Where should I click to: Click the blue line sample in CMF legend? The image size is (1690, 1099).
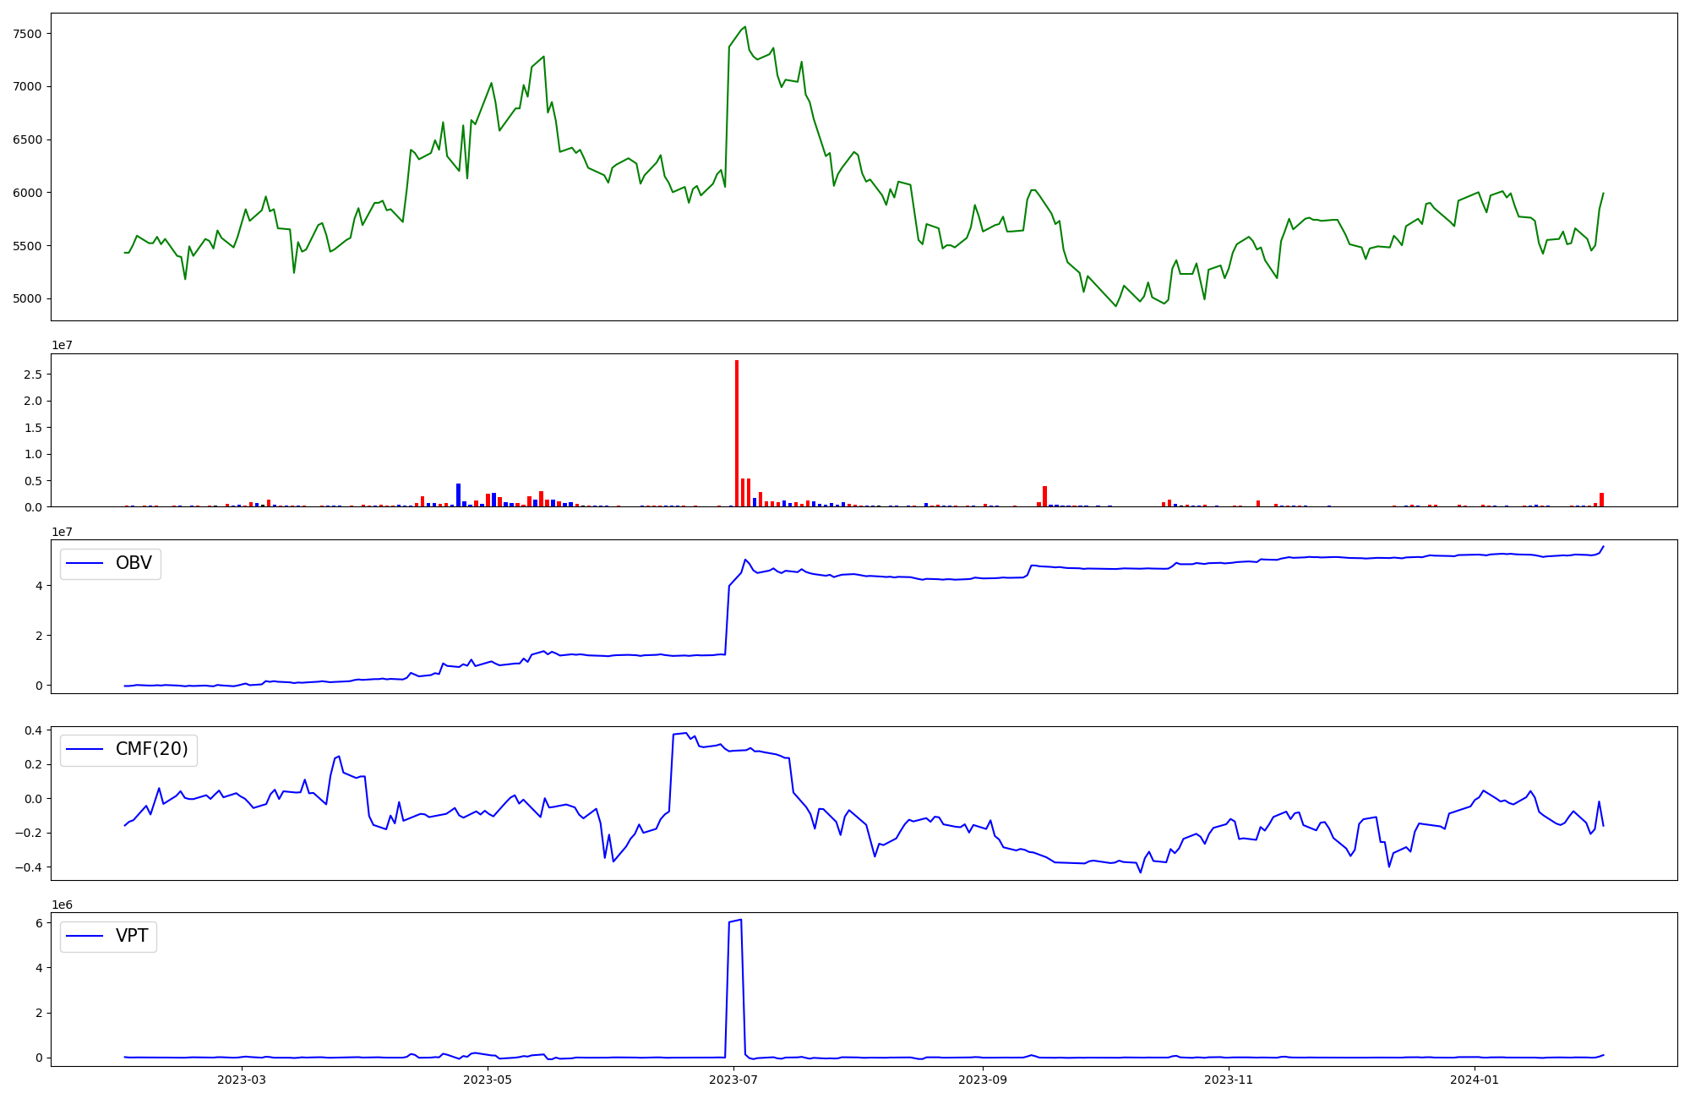pyautogui.click(x=84, y=750)
